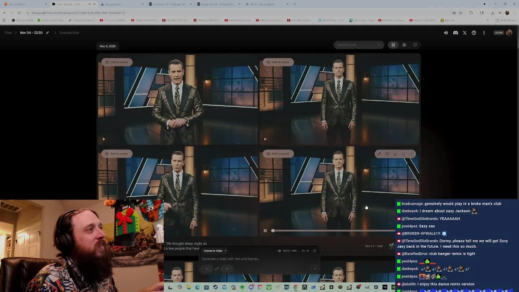This screenshot has width=519, height=292.
Task: Open the All Bookmarks folder
Action: [x=506, y=20]
